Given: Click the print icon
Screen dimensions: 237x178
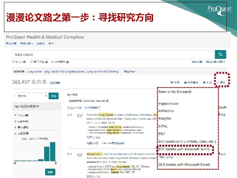Looking at the screenshot, I should pos(204,83).
